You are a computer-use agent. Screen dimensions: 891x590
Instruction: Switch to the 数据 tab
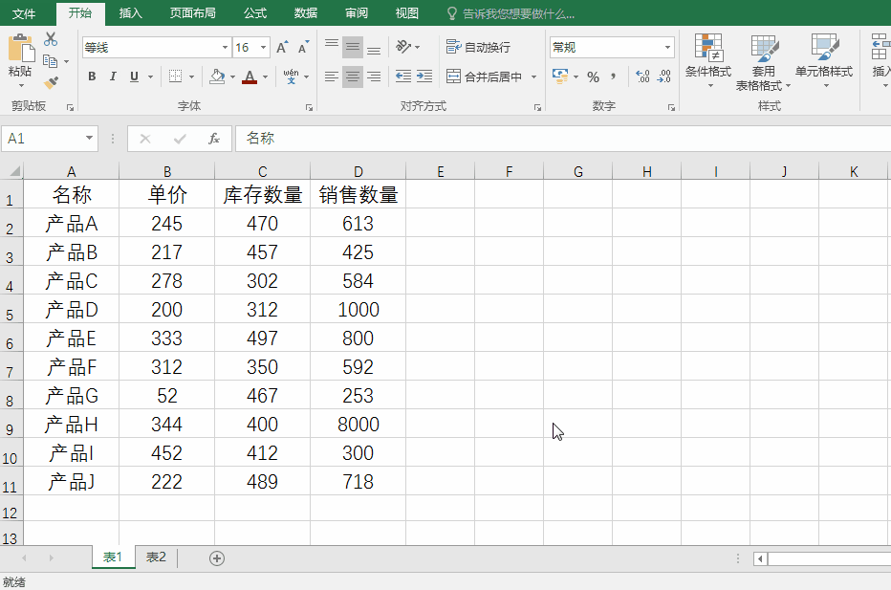pyautogui.click(x=306, y=13)
